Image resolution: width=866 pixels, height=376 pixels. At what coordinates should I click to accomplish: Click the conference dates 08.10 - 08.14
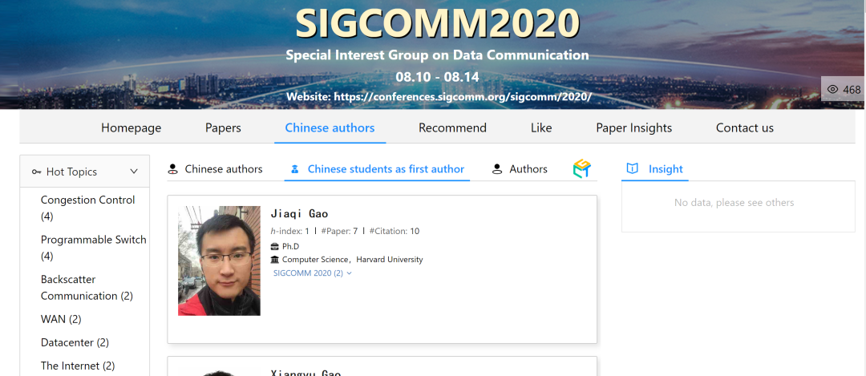point(438,77)
